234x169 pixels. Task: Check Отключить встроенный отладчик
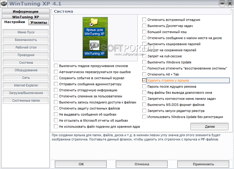click(144, 20)
